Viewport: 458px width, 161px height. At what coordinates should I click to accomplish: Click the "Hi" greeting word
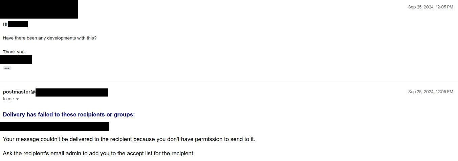5,24
